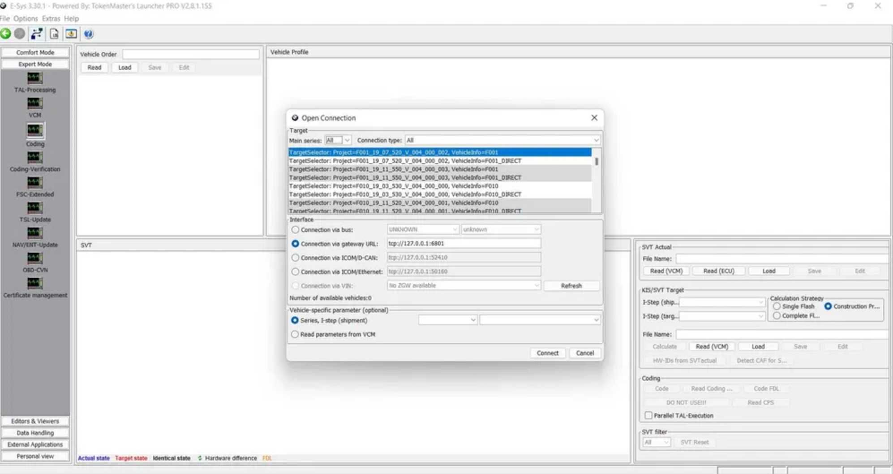The image size is (893, 474).
Task: Select Connection via ICOM/D-CAN radio button
Action: [295, 258]
